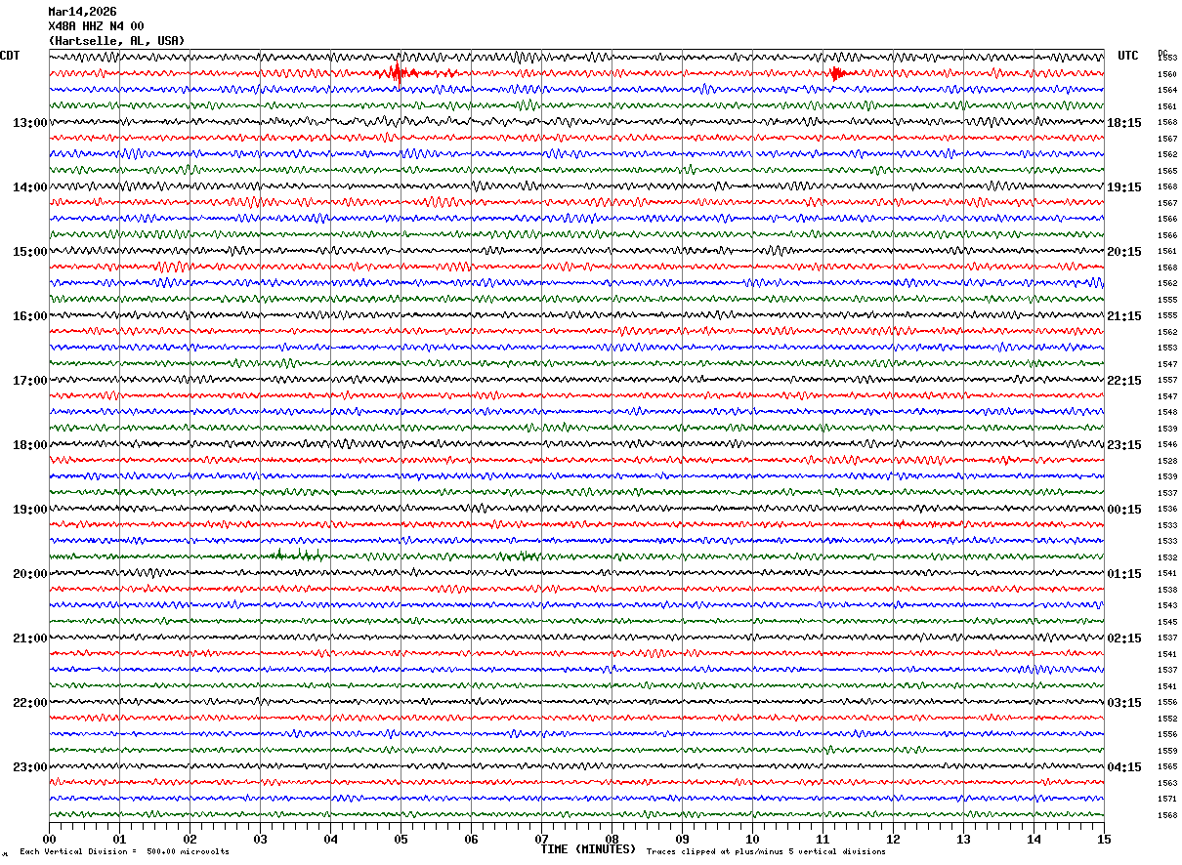Click the Traces clipped footnote text
The height and width of the screenshot is (865, 1182).
coord(766,852)
